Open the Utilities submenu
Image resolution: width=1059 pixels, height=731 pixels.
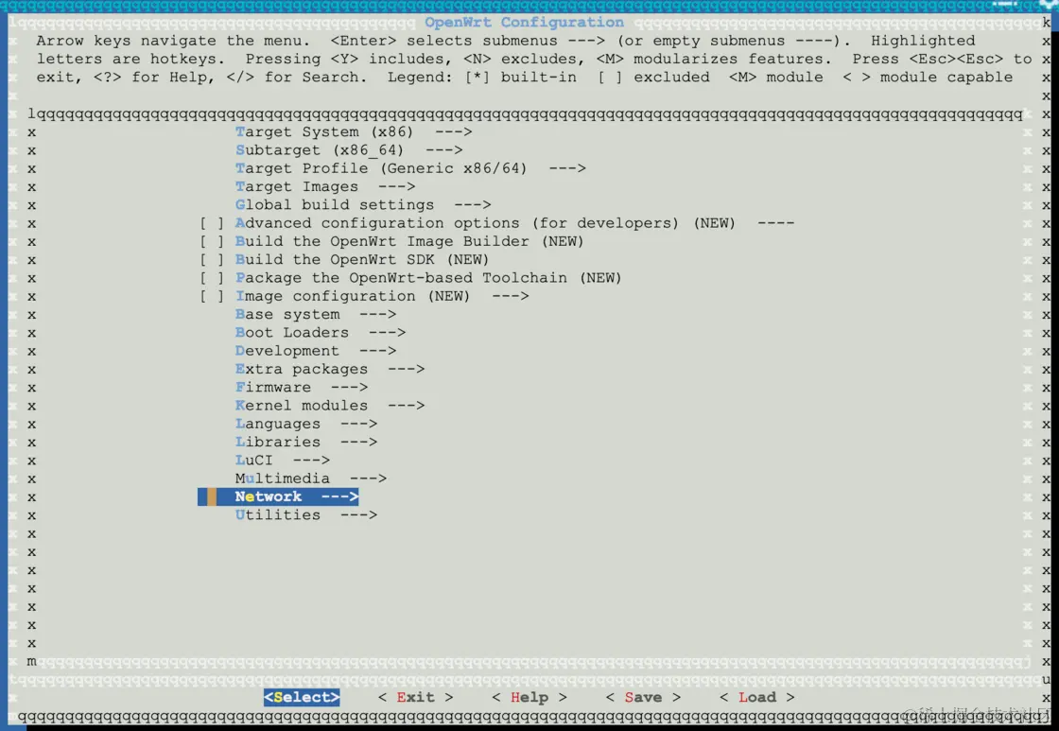[306, 514]
